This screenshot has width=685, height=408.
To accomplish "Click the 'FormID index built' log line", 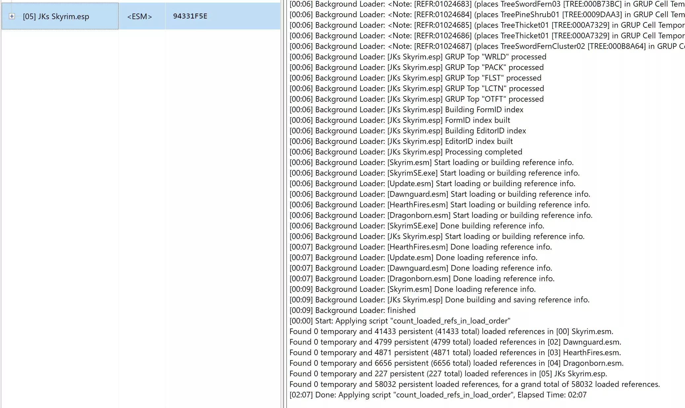I will pos(400,120).
